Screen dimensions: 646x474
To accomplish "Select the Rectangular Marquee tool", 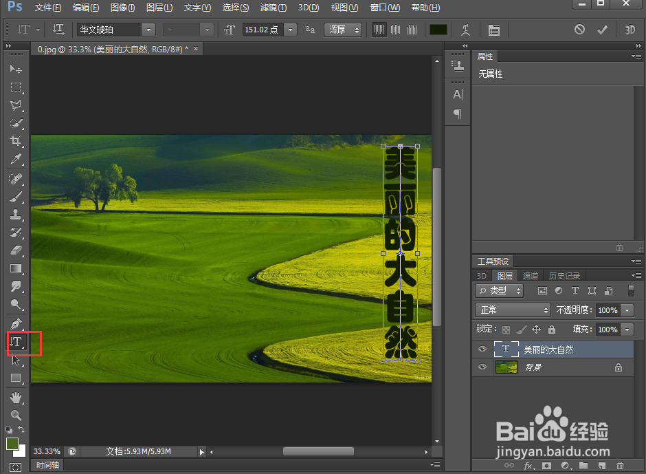I will click(16, 87).
